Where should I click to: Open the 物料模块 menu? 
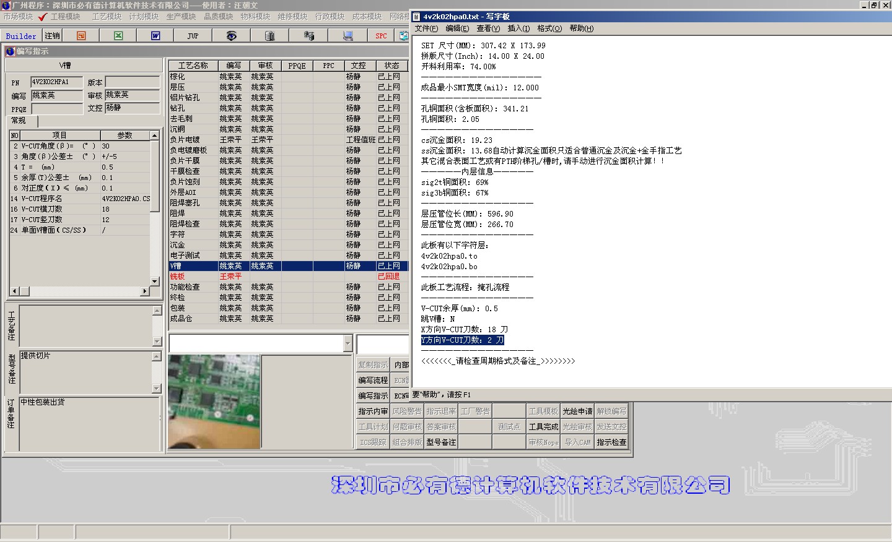(x=255, y=17)
